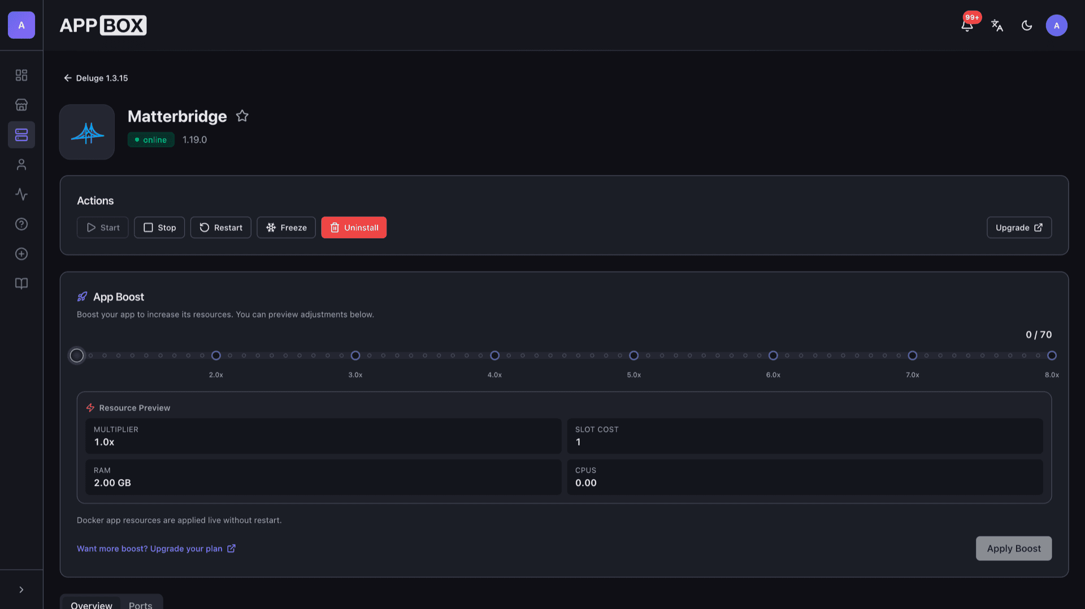This screenshot has height=609, width=1085.
Task: Select the installed apps server icon
Action: coord(21,135)
